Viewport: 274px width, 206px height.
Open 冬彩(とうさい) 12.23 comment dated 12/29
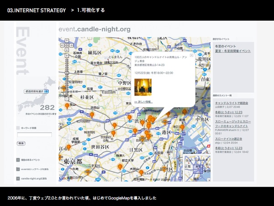(229, 112)
